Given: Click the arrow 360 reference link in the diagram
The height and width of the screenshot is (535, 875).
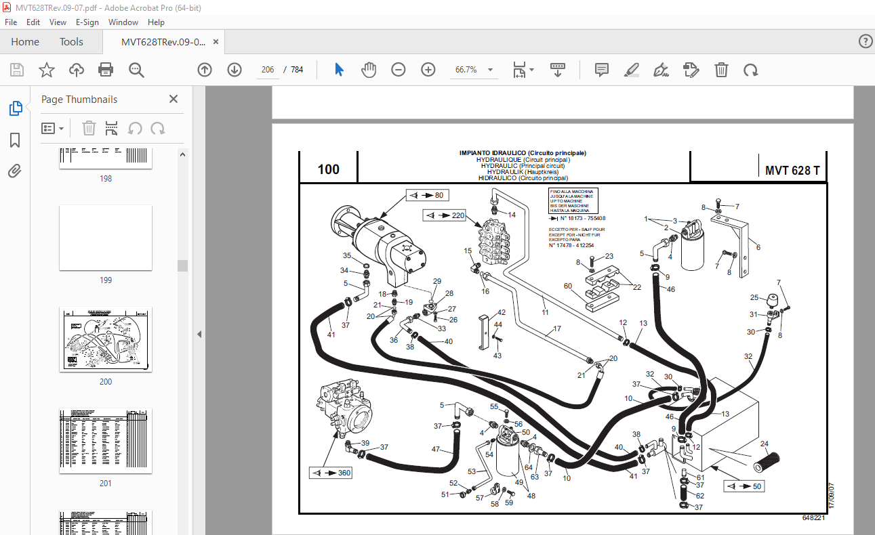Looking at the screenshot, I should coord(331,472).
